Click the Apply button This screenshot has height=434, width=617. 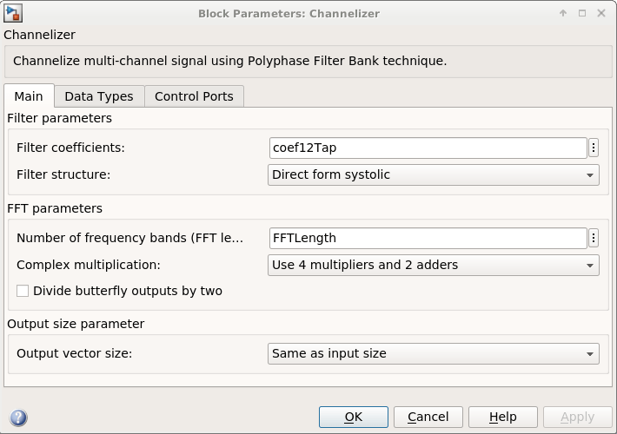click(x=577, y=417)
